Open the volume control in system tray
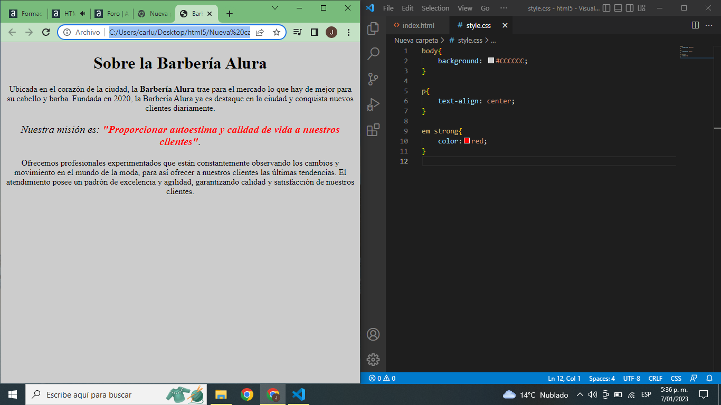Viewport: 721px width, 405px height. coord(592,394)
